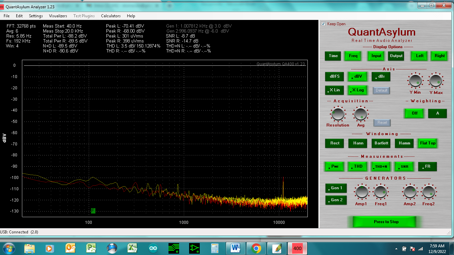This screenshot has height=255, width=454.
Task: Switch to Microsoft Word in taskbar
Action: (x=235, y=248)
